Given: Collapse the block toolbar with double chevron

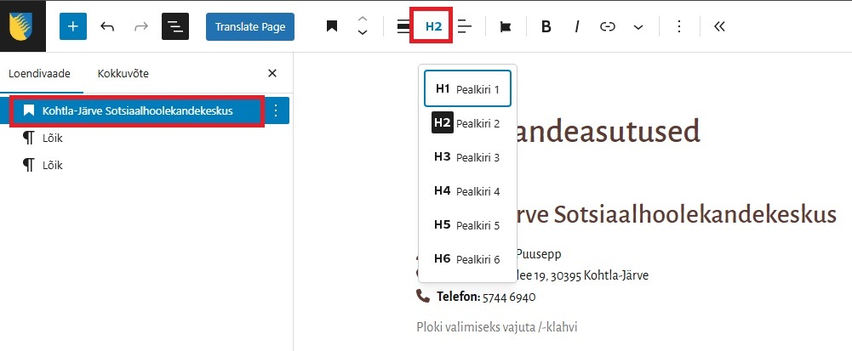Looking at the screenshot, I should pos(719,26).
